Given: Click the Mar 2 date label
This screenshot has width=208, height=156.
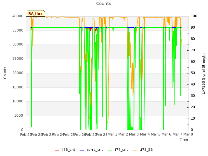Looking at the screenshot, I should (123, 134).
